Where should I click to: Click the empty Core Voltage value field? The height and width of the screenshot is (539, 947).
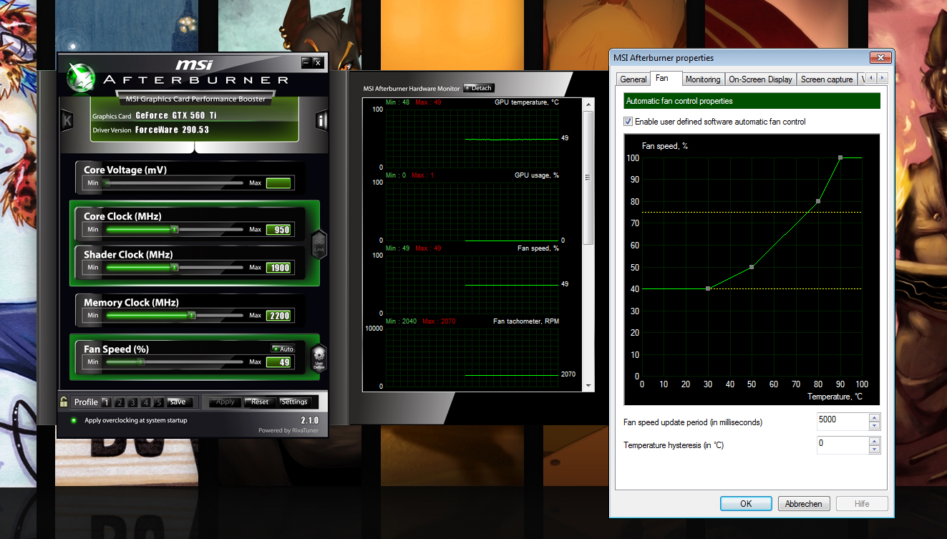point(278,183)
